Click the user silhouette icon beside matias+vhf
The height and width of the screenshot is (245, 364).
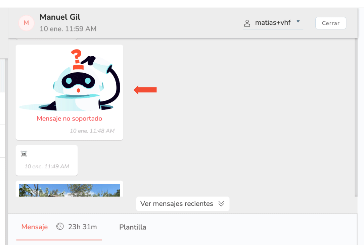(247, 23)
